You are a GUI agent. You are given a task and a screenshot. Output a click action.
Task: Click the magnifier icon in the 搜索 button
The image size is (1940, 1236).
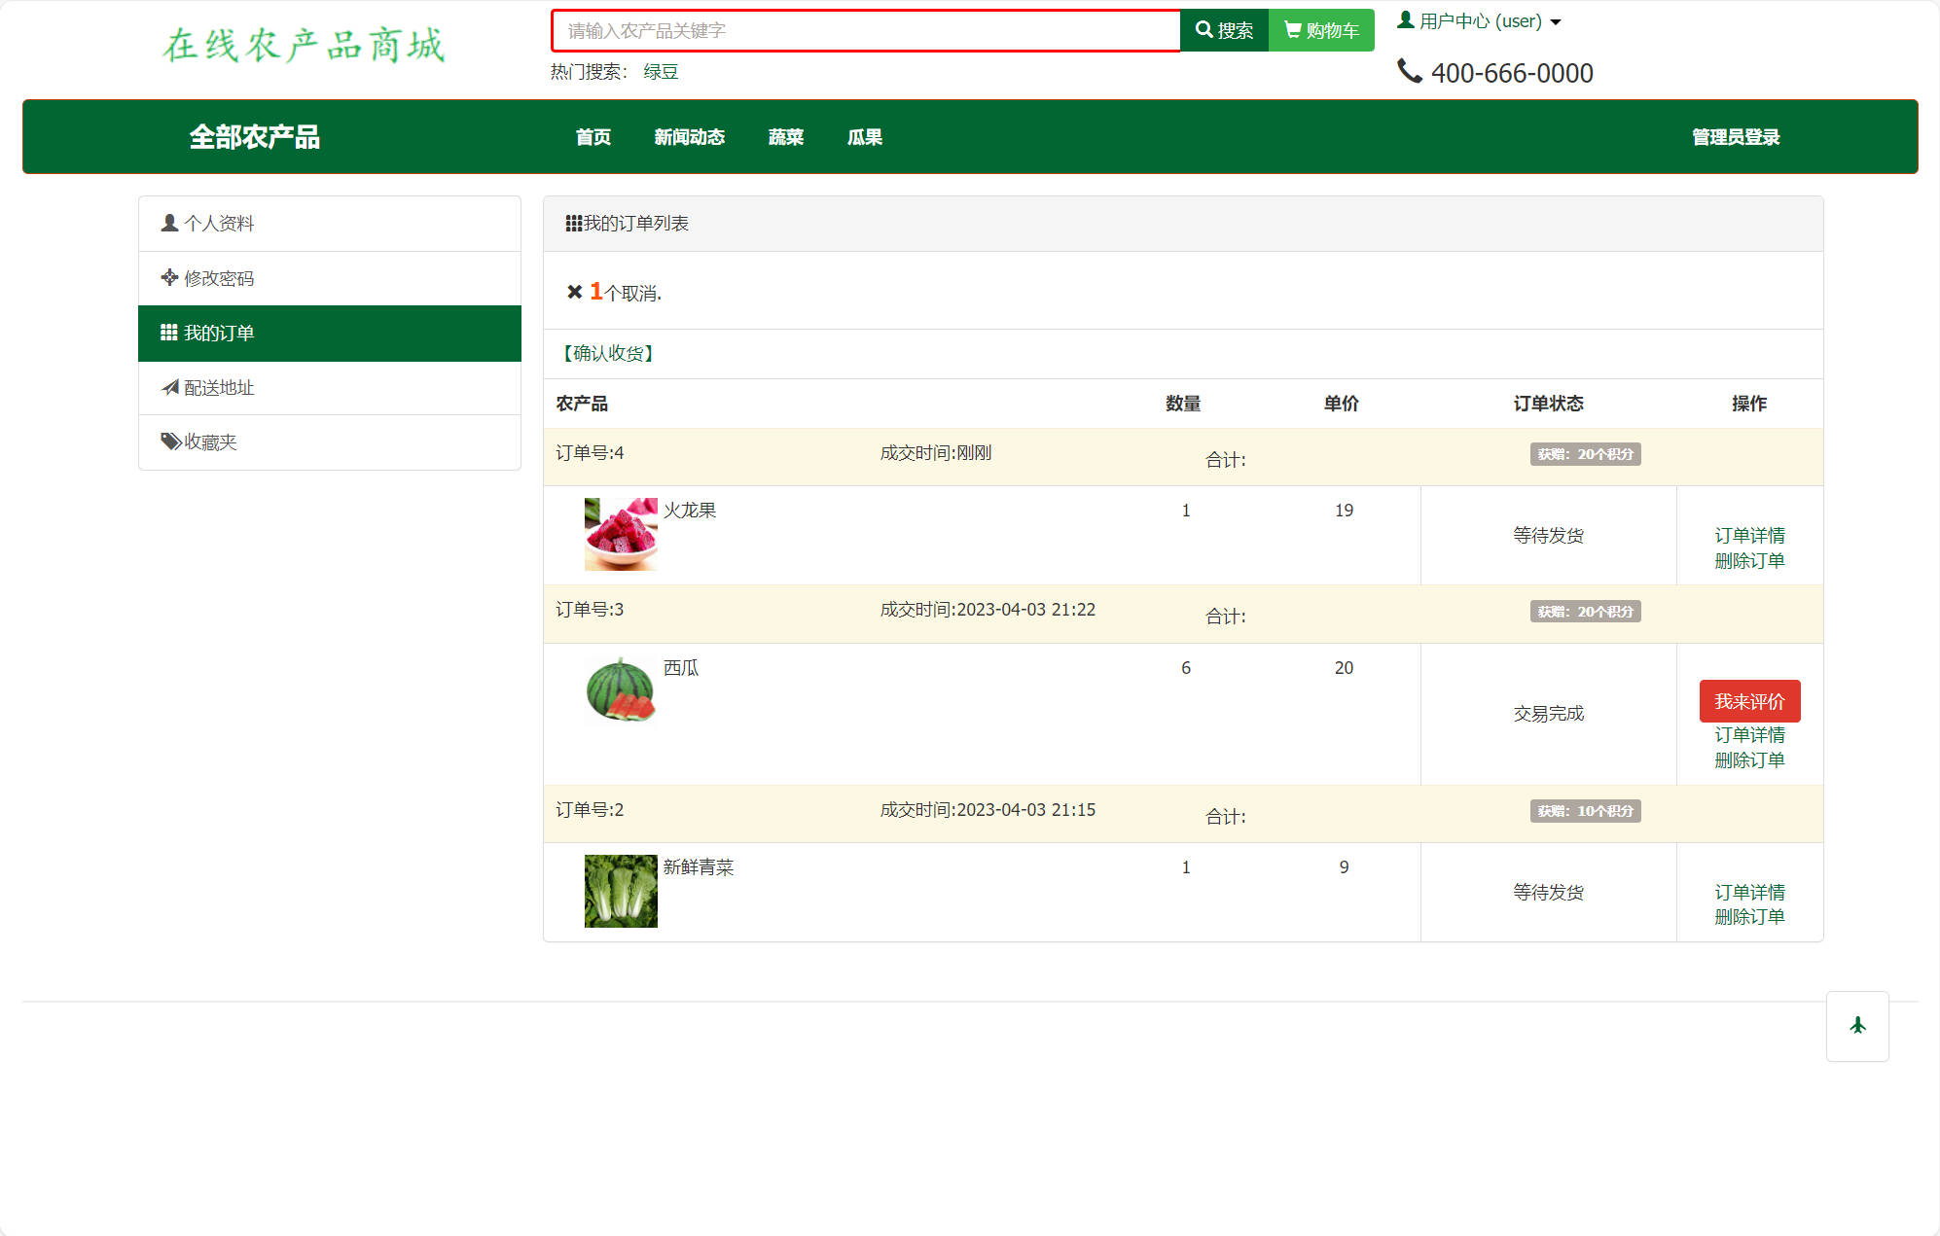click(x=1204, y=30)
